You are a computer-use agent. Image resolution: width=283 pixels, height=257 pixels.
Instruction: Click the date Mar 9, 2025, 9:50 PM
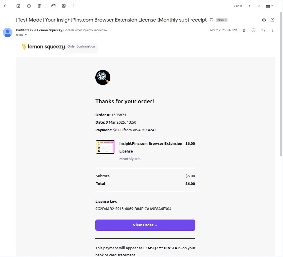[x=223, y=30]
